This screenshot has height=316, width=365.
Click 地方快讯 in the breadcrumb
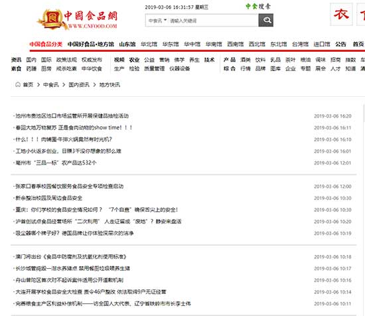click(x=110, y=85)
